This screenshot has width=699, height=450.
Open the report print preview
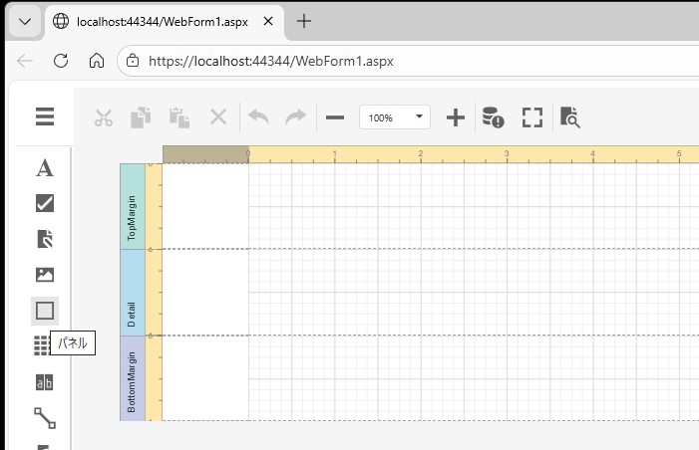[570, 117]
